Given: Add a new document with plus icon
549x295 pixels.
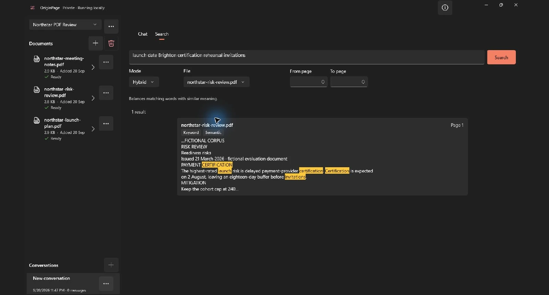Looking at the screenshot, I should (95, 43).
